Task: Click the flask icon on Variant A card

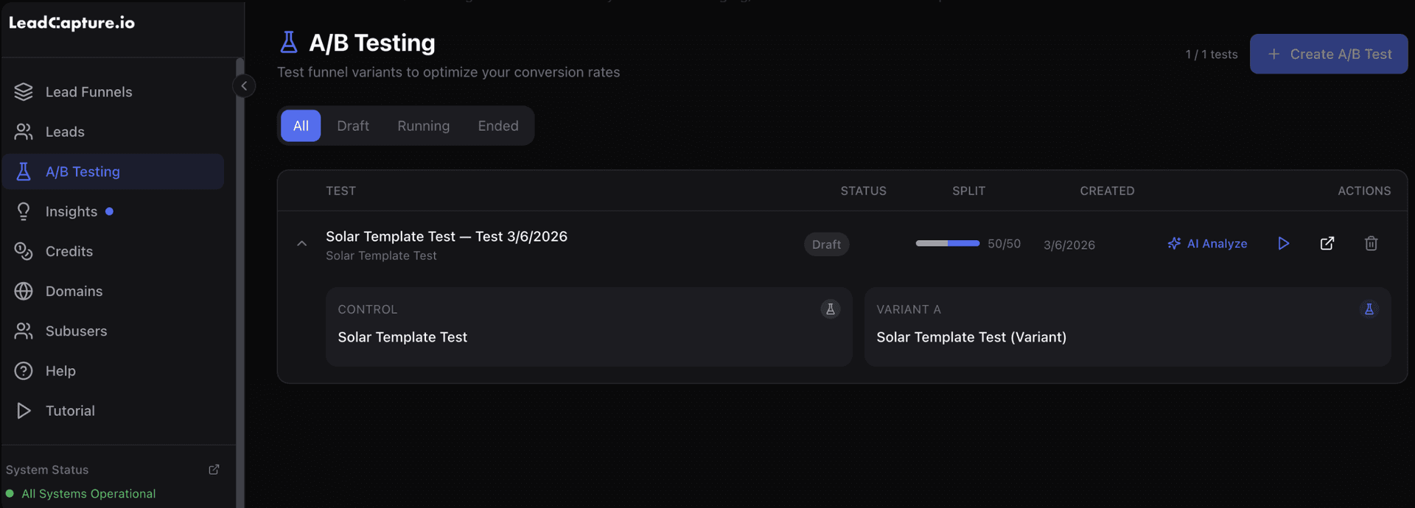Action: [x=1370, y=309]
